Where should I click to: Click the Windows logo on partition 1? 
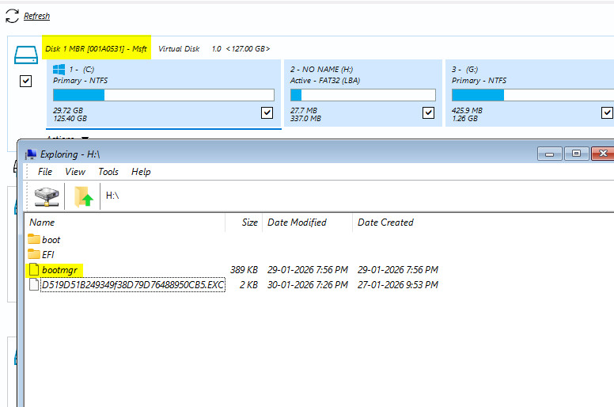click(x=60, y=70)
